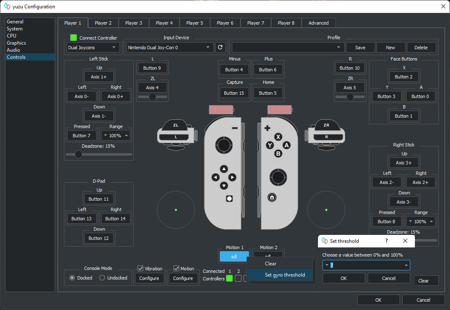Click the Left Stick Up Axis 1+ mapping

(x=99, y=77)
